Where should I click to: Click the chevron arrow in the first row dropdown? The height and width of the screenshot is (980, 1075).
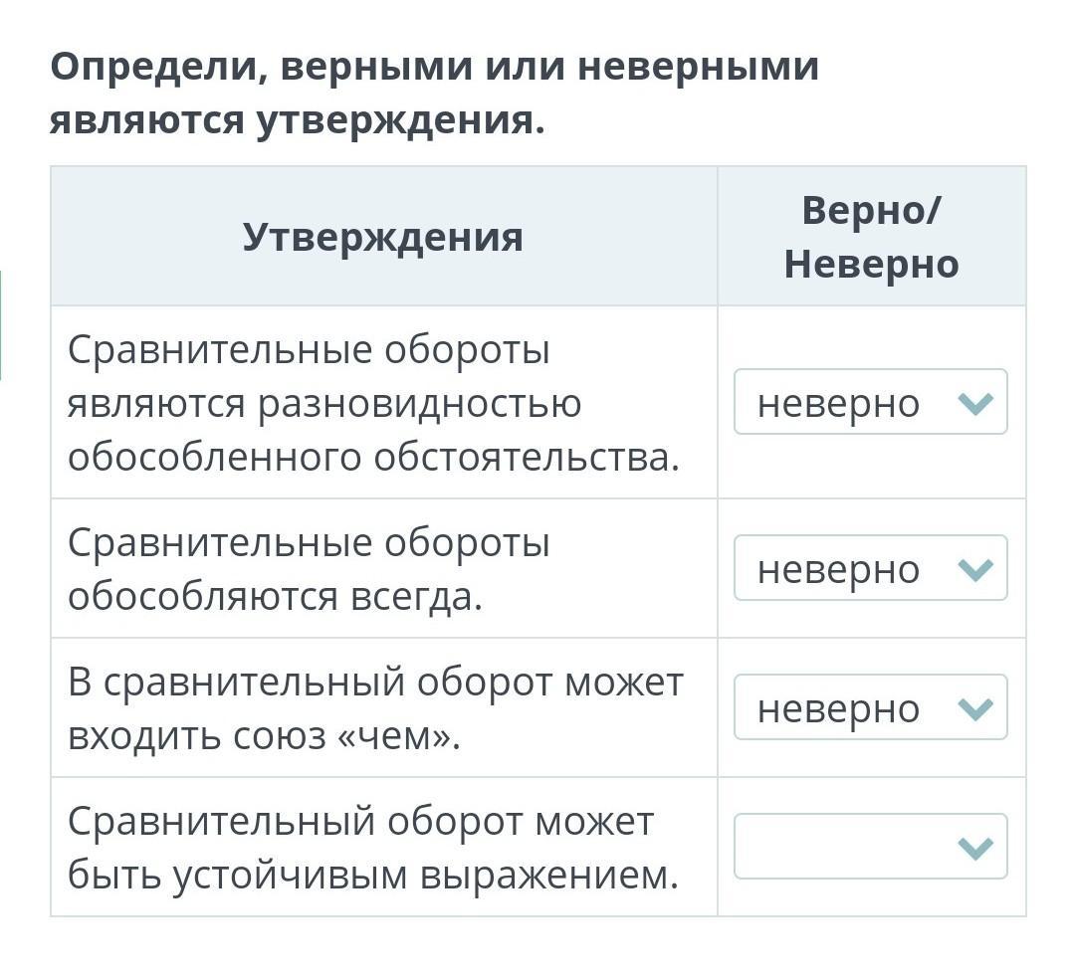click(975, 403)
